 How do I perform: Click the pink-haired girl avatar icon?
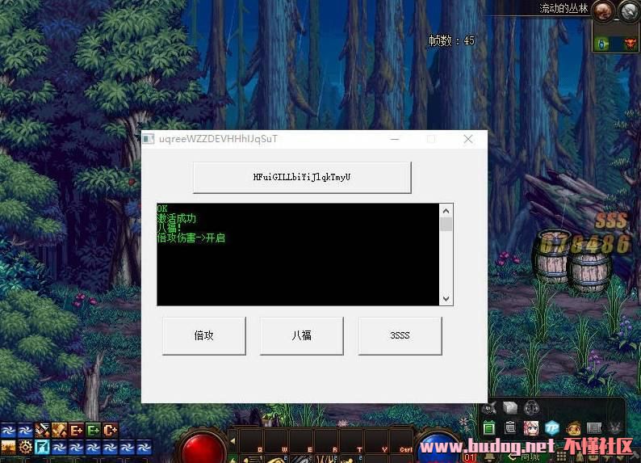(x=531, y=428)
